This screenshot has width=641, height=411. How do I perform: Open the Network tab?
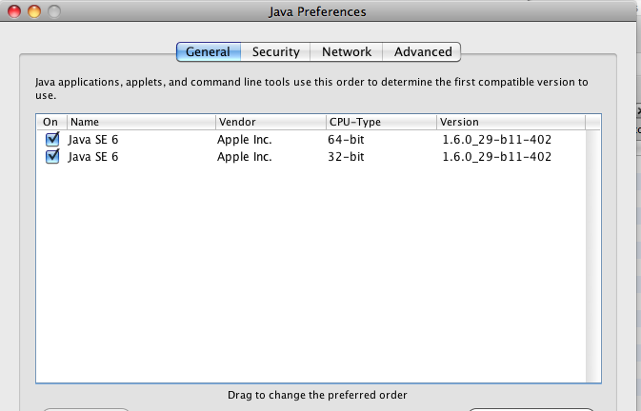(346, 51)
